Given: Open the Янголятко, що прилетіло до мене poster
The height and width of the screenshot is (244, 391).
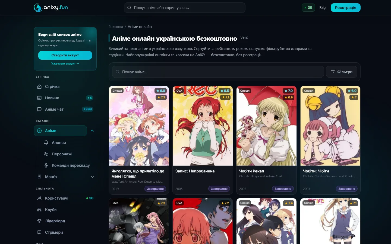Looking at the screenshot, I should [x=139, y=126].
